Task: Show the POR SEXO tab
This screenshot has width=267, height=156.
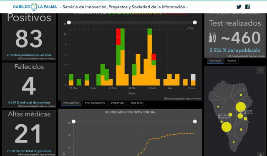Action: [137, 103]
